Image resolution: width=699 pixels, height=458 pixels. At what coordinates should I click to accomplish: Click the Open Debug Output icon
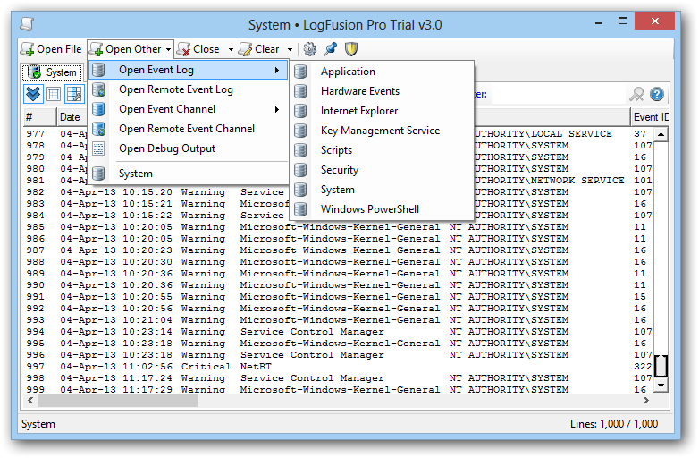coord(98,148)
